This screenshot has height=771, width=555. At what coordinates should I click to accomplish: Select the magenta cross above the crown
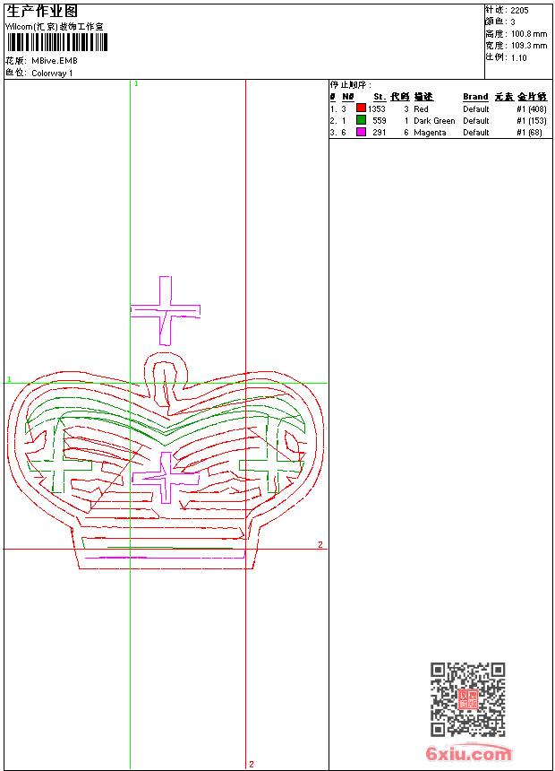[166, 311]
